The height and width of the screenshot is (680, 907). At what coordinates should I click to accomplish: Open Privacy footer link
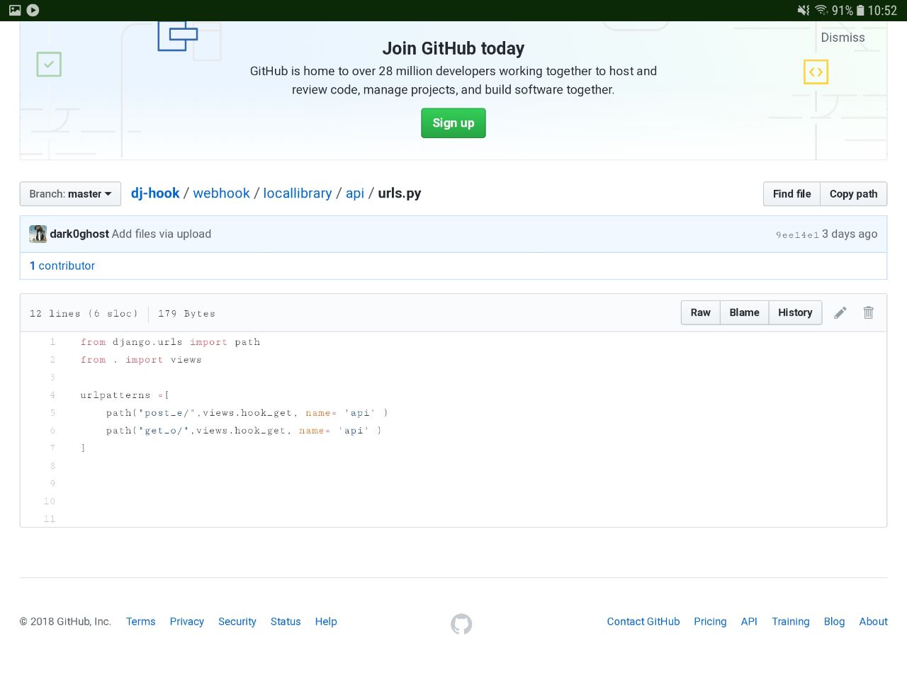coord(186,621)
